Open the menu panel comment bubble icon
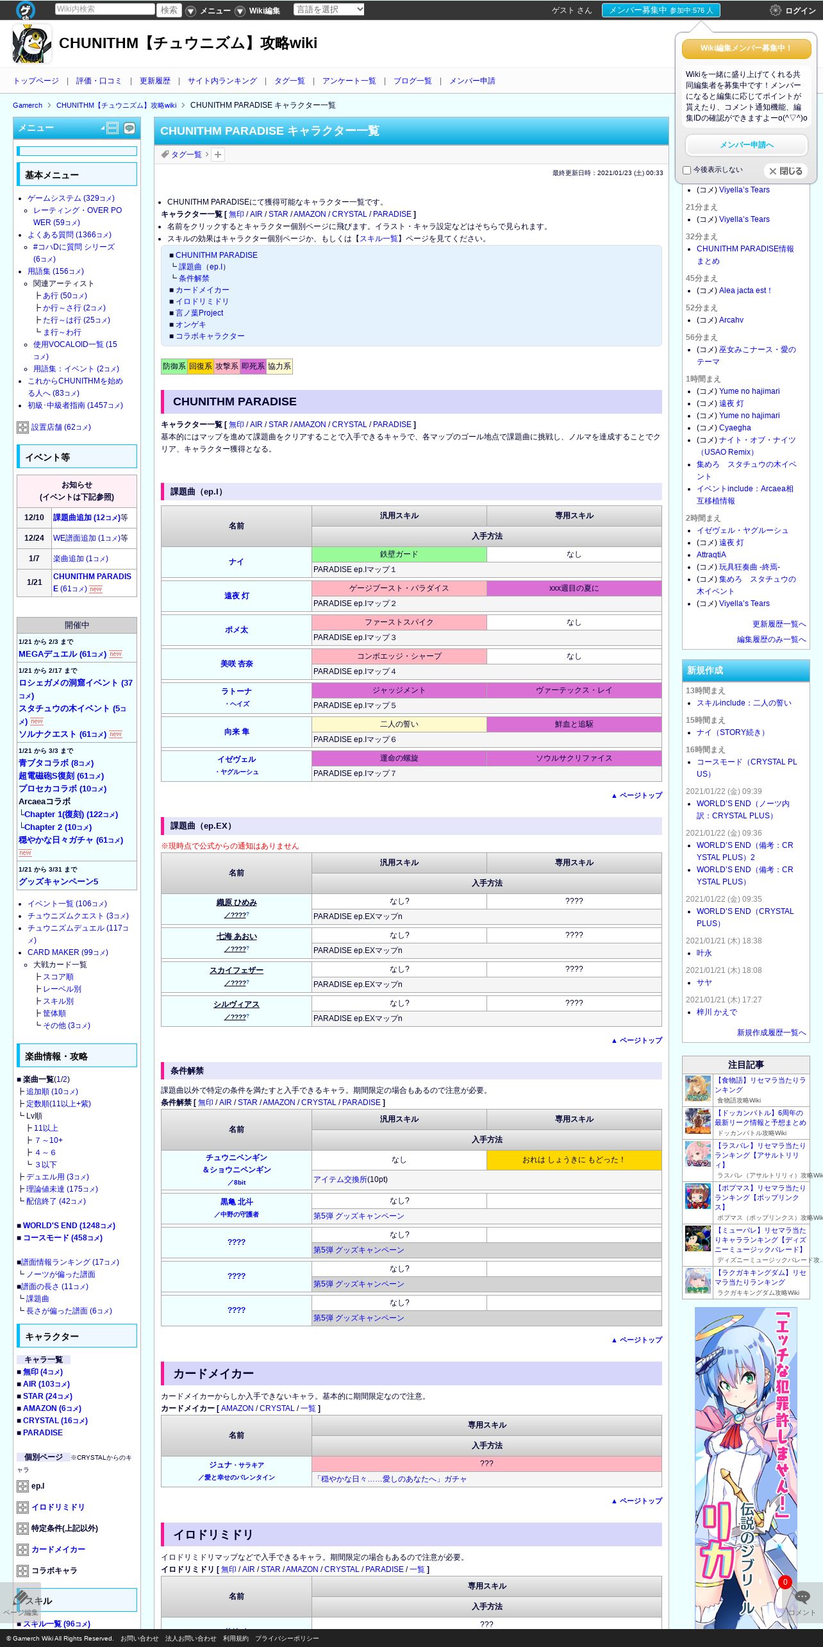This screenshot has height=1647, width=823. point(129,128)
